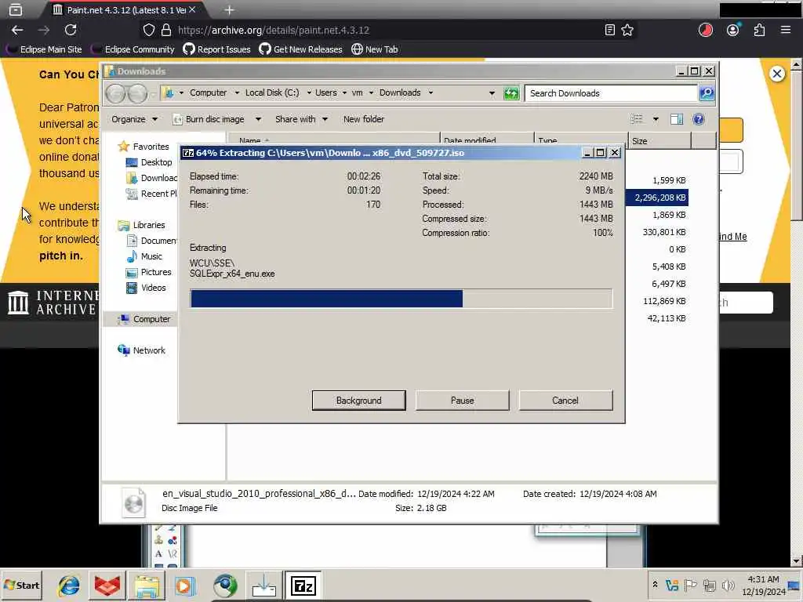Select Desktop in navigation pane
This screenshot has height=602, width=803.
click(149, 162)
